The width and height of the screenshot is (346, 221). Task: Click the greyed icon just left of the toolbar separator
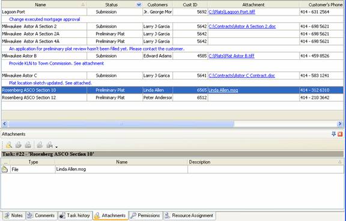pyautogui.click(x=28, y=145)
